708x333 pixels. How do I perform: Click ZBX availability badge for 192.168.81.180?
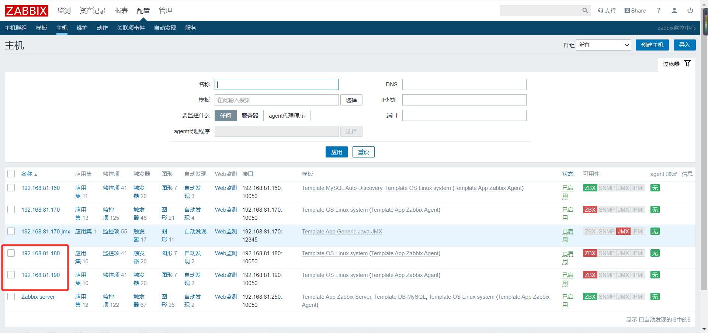pyautogui.click(x=590, y=253)
